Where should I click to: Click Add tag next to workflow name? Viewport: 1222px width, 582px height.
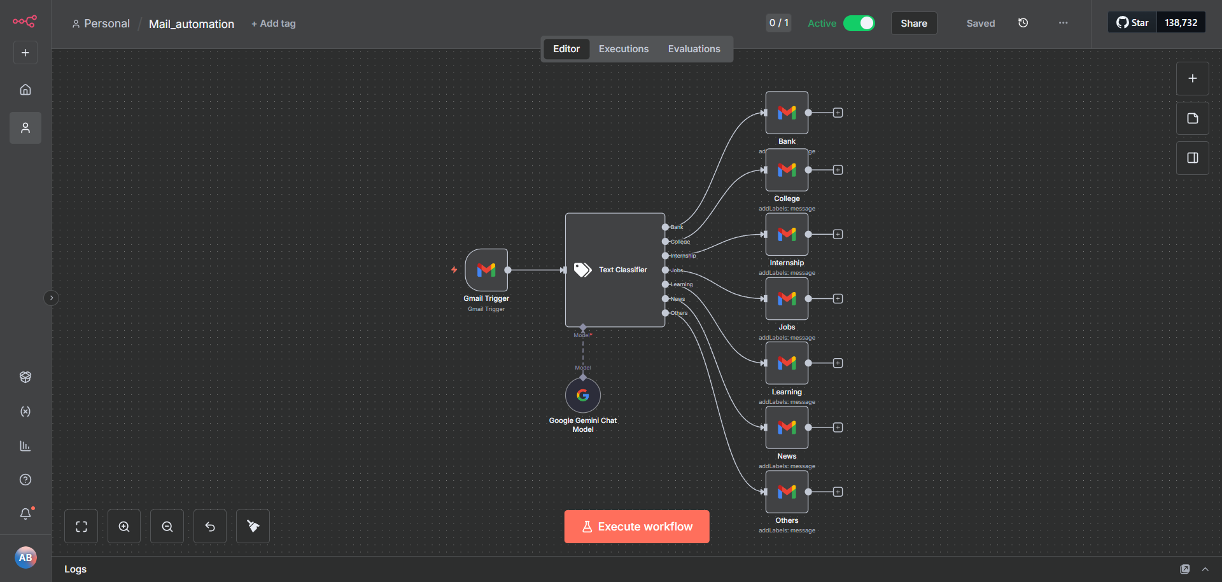tap(274, 24)
